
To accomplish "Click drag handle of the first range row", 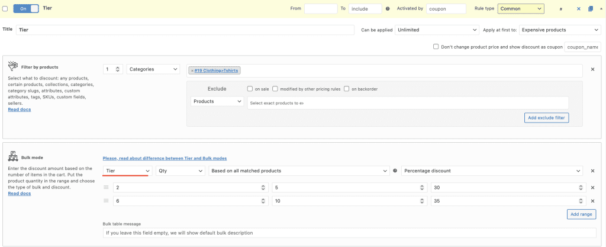I will click(x=107, y=187).
